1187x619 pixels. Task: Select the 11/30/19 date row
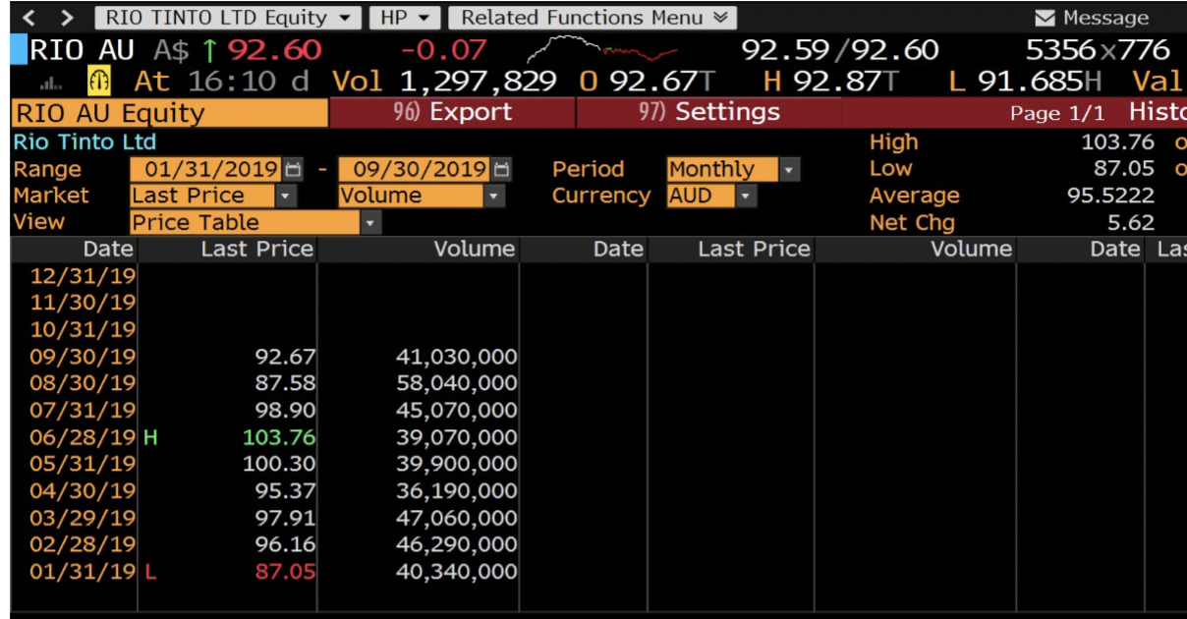pos(83,303)
